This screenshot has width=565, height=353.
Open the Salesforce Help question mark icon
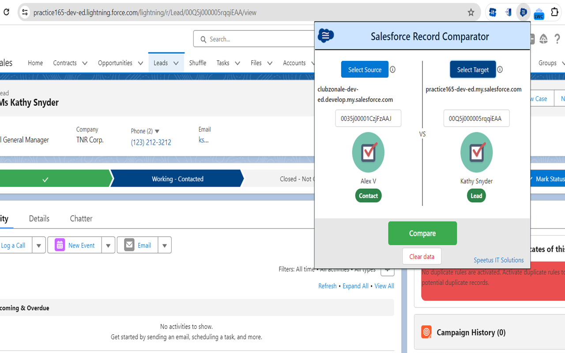point(557,39)
